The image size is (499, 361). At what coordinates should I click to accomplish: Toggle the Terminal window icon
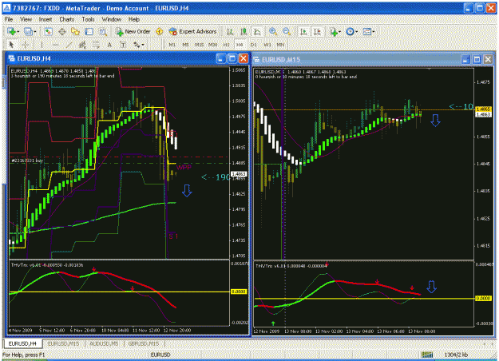tap(89, 31)
